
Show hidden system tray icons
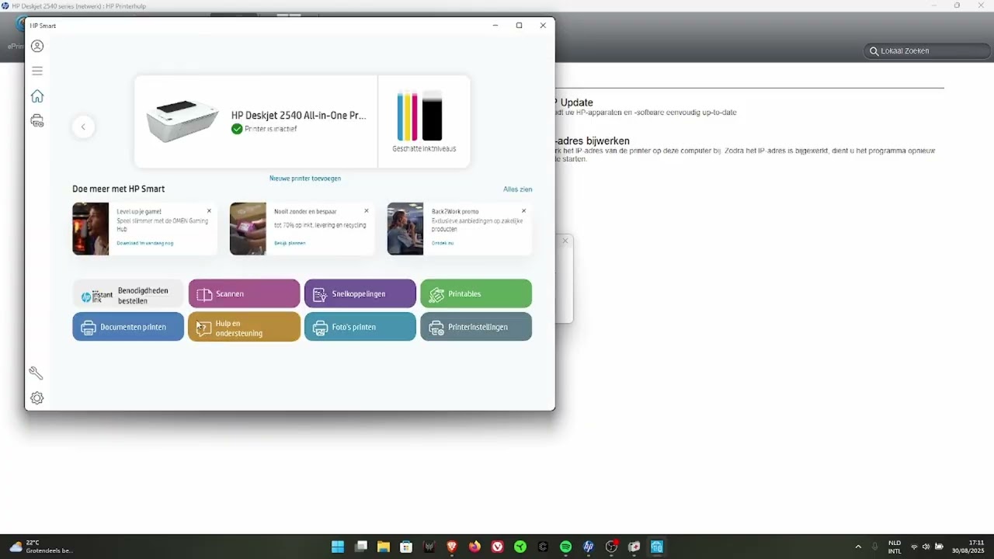pos(858,547)
